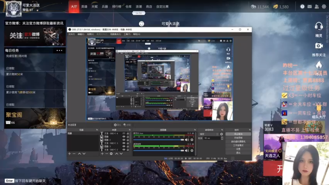Remove selected source with minus icon

click(x=107, y=154)
